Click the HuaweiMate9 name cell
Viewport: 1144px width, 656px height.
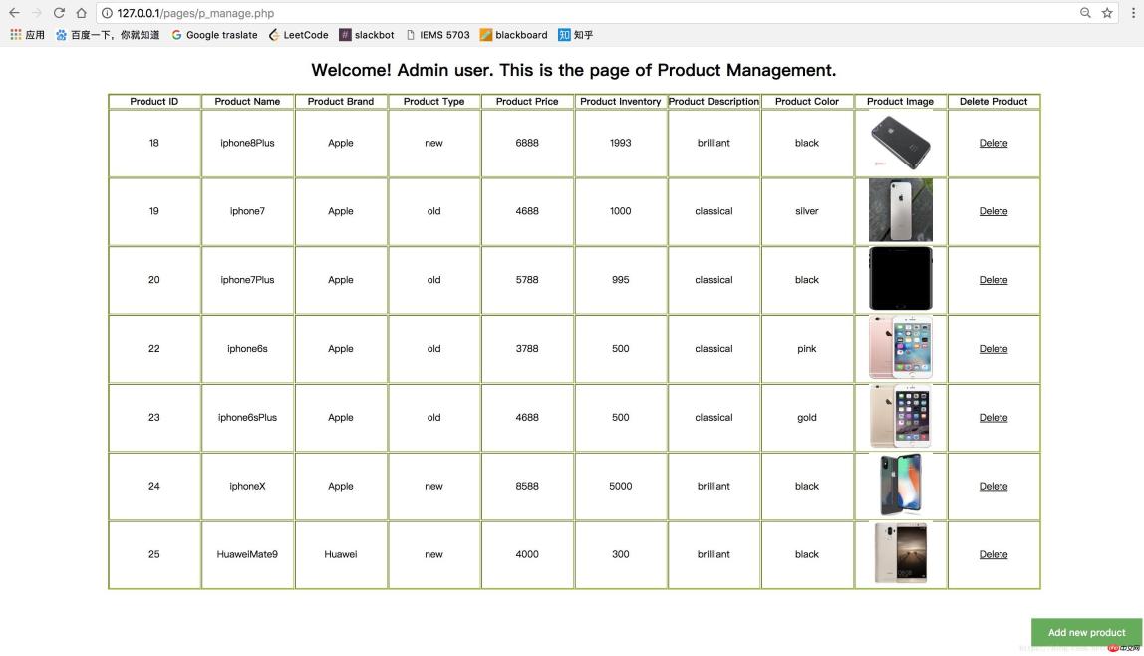tap(247, 554)
